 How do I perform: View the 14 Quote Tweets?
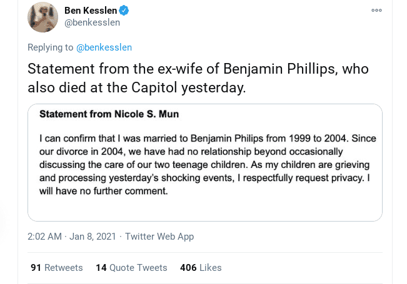tap(131, 268)
